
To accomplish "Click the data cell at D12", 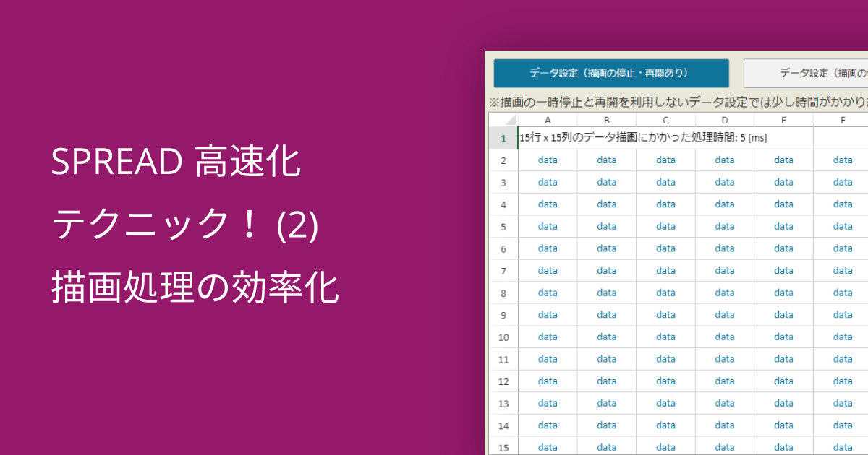I will pyautogui.click(x=724, y=381).
